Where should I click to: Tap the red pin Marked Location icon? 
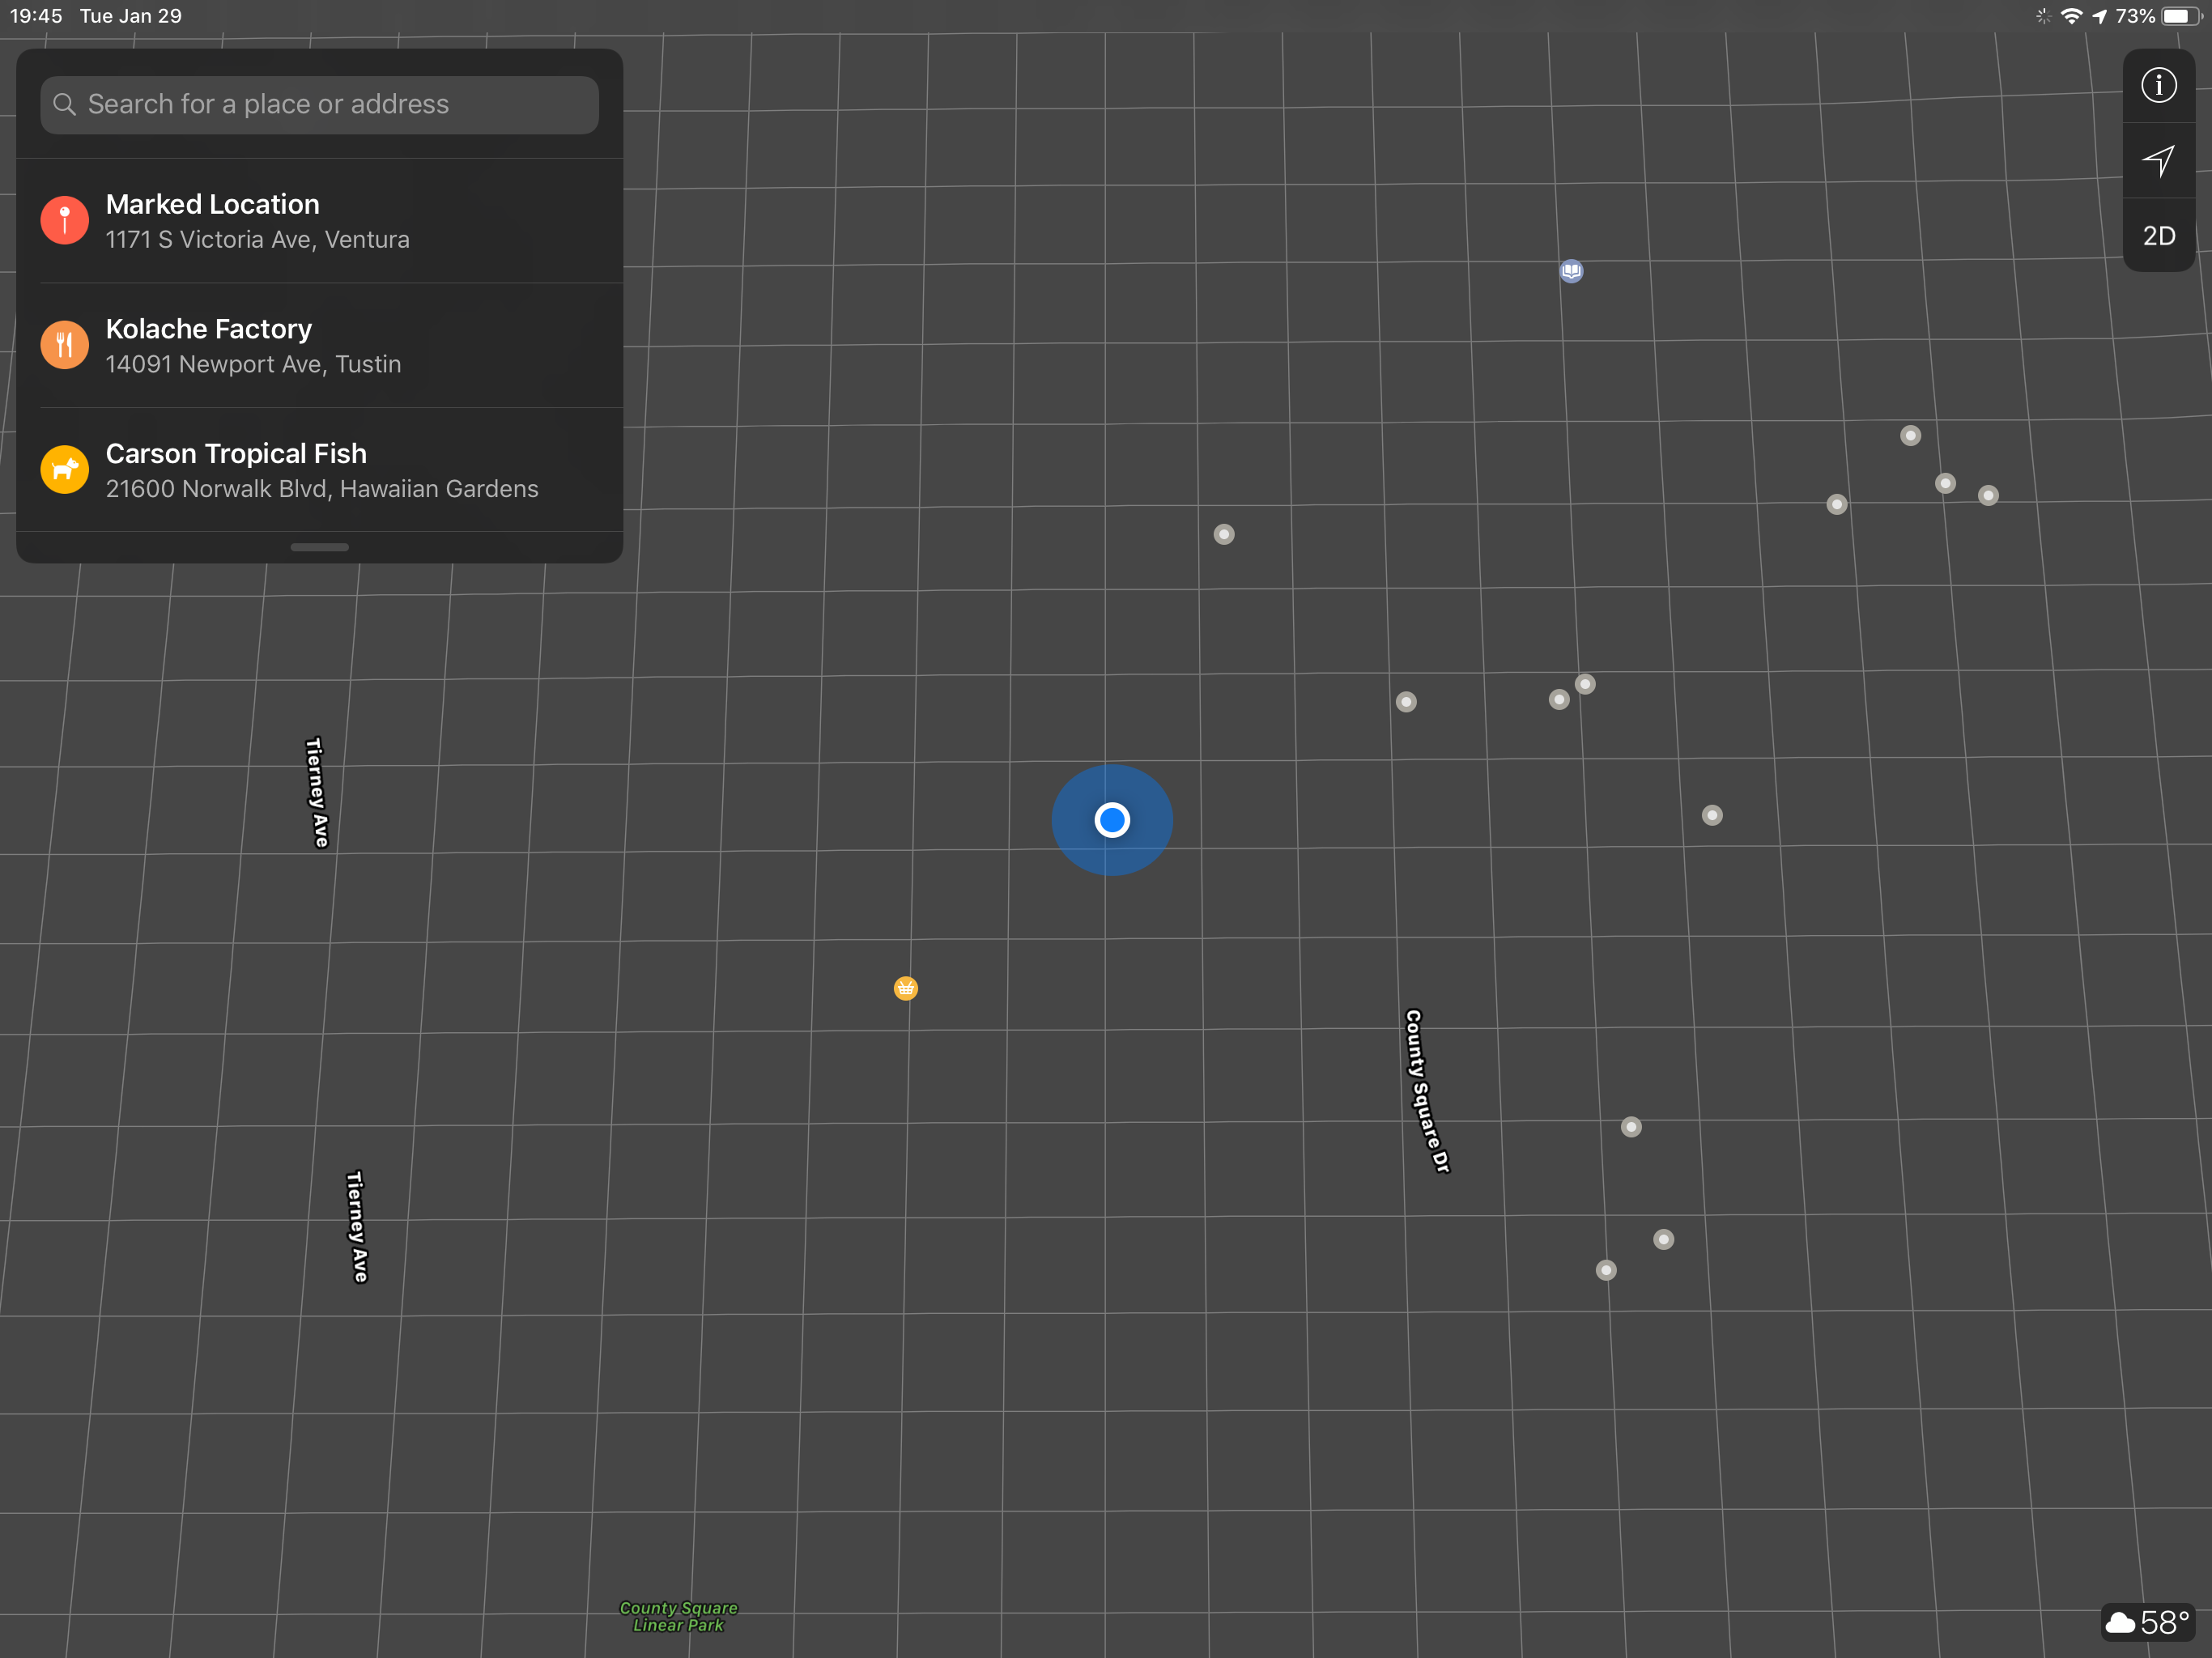[x=65, y=220]
